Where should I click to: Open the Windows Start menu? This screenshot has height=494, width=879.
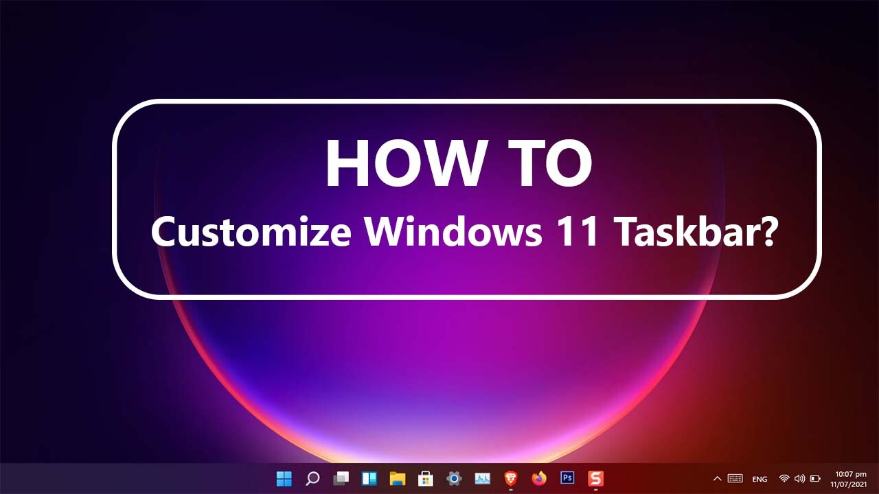coord(284,478)
